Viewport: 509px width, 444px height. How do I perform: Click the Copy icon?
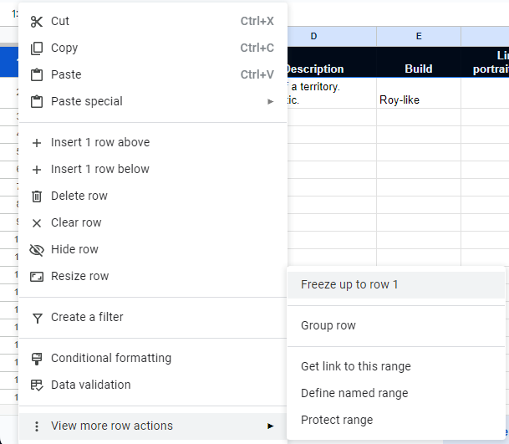click(37, 48)
